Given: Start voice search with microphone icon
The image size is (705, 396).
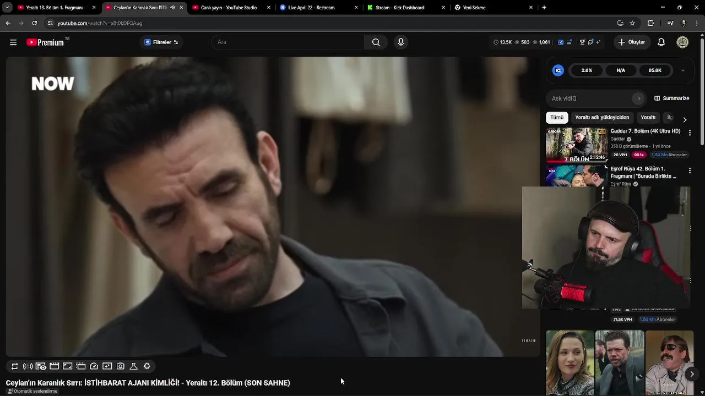Looking at the screenshot, I should (x=401, y=42).
